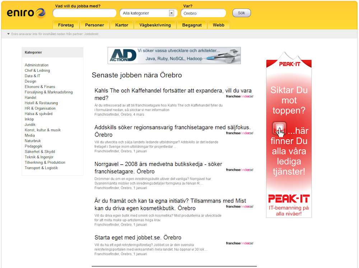Select Tillverkning & Produktion category

coord(45,162)
